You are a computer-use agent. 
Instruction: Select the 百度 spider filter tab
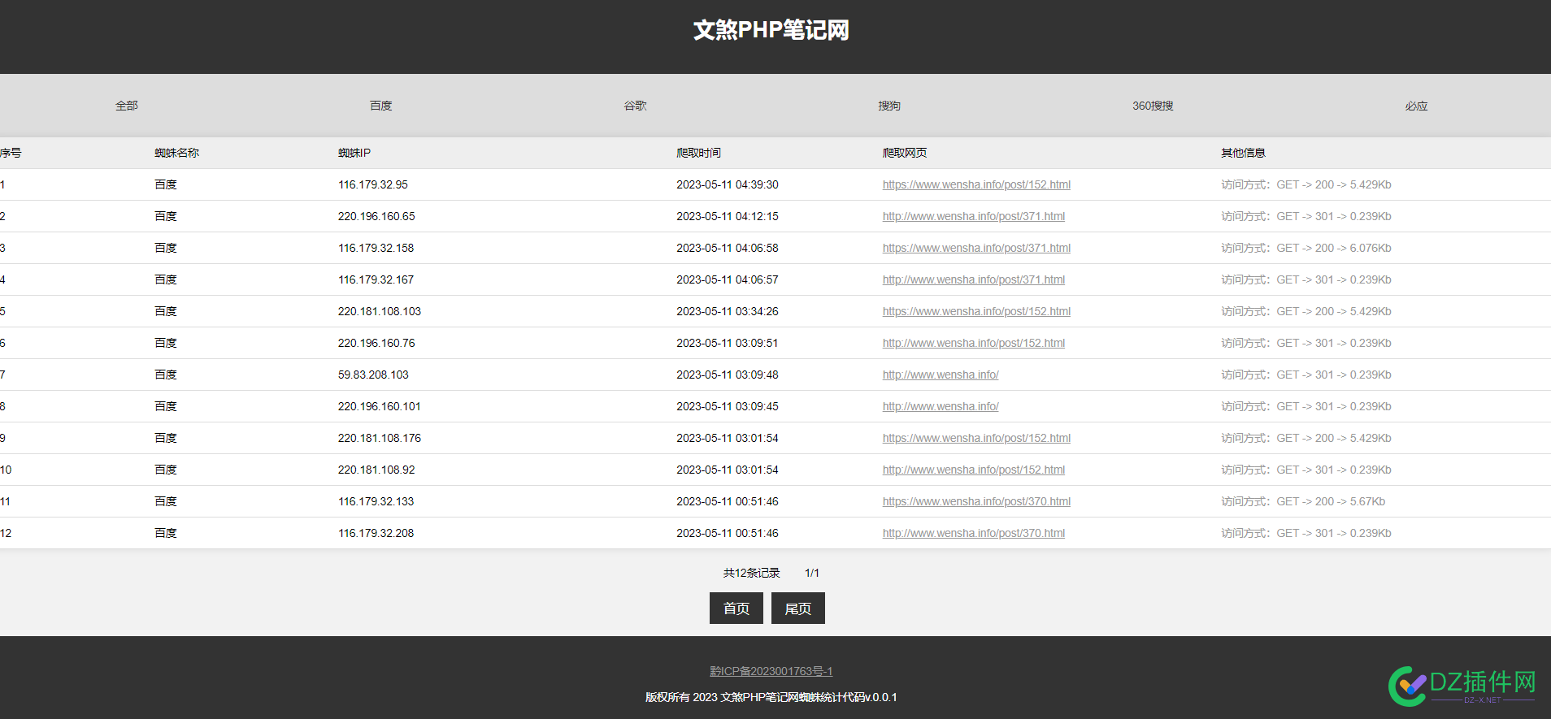coord(381,106)
